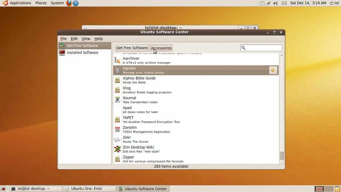Click the YAPET package icon
The width and height of the screenshot is (341, 192).
click(x=117, y=119)
